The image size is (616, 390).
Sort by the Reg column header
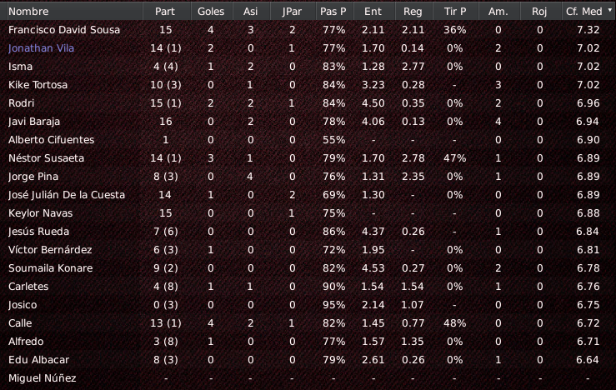coord(414,12)
